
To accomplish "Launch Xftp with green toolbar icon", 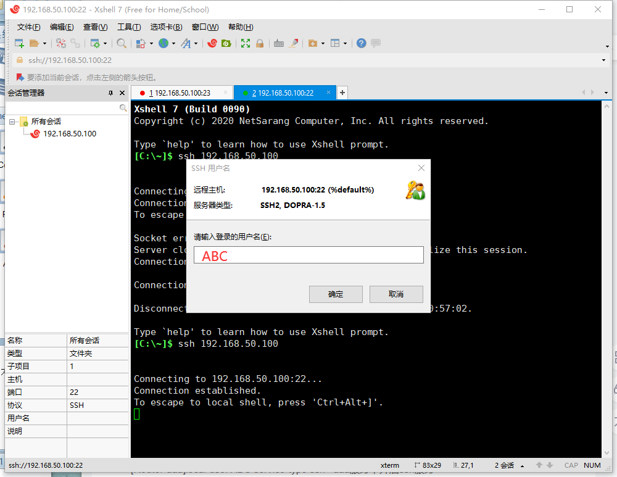I will point(226,43).
